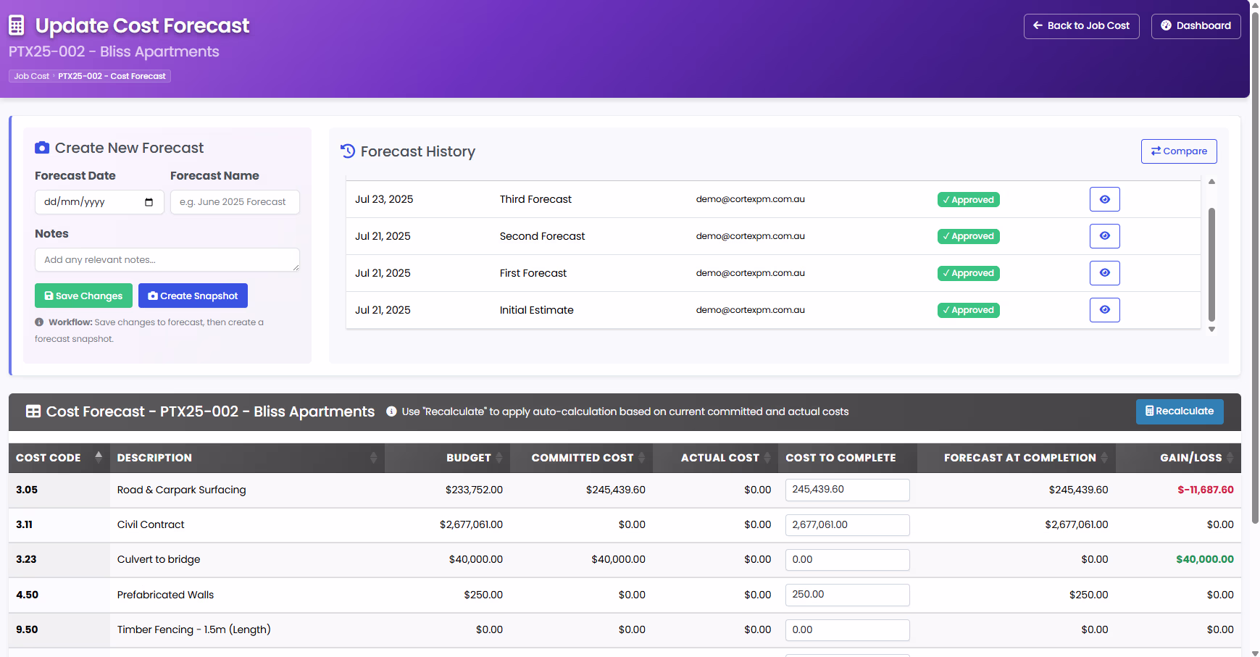
Task: Edit Cost To Complete for Prefabricated Walls
Action: point(847,595)
